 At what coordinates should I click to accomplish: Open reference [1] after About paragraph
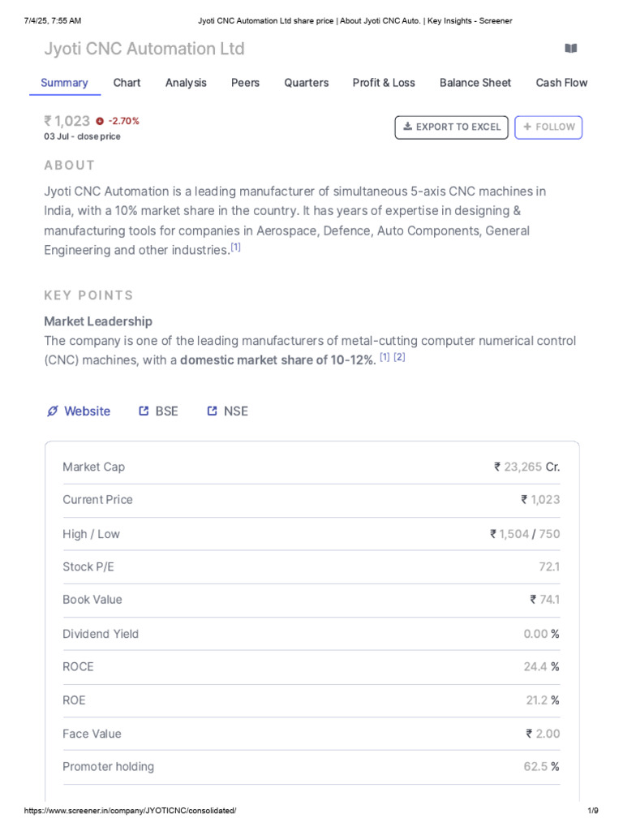[235, 248]
